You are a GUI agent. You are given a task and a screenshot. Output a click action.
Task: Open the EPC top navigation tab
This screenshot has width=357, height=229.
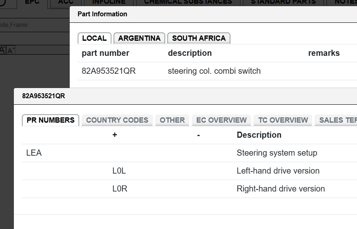(x=32, y=3)
